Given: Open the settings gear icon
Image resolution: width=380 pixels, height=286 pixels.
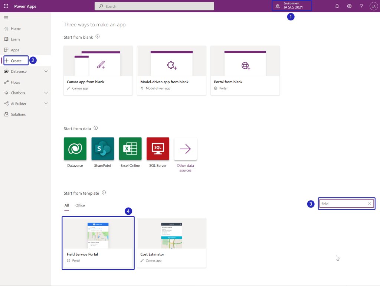Looking at the screenshot, I should (x=349, y=6).
